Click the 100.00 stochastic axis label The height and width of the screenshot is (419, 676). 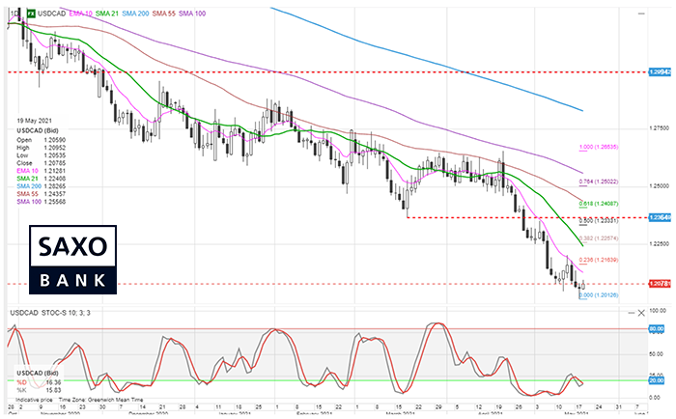coord(658,310)
